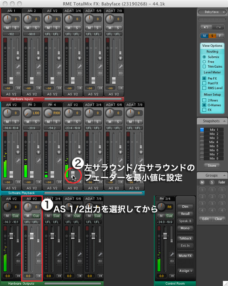Open EQ panel on AN 2 input channel
This screenshot has height=286, width=228.
pos(38,73)
